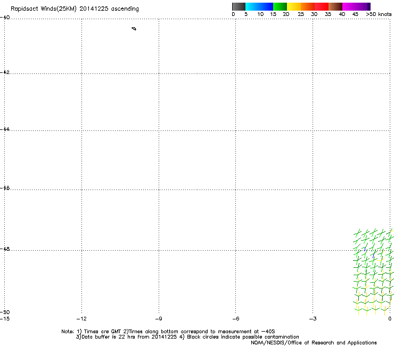
Task: Pick the brown 35-40 knots color bar segment
Action: pyautogui.click(x=335, y=6)
